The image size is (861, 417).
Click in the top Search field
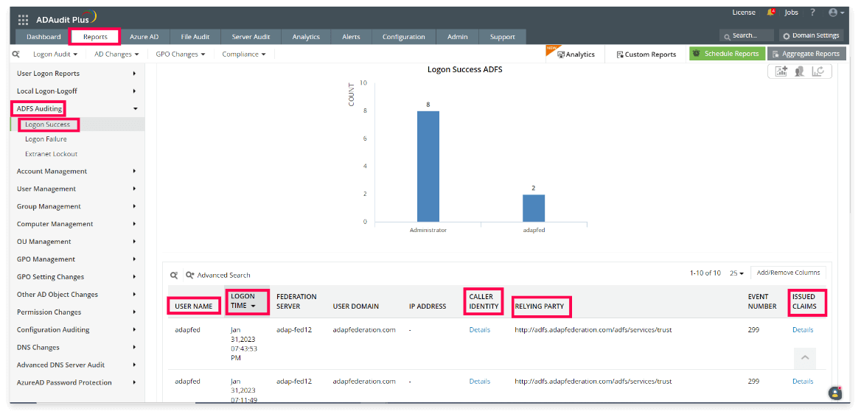747,35
